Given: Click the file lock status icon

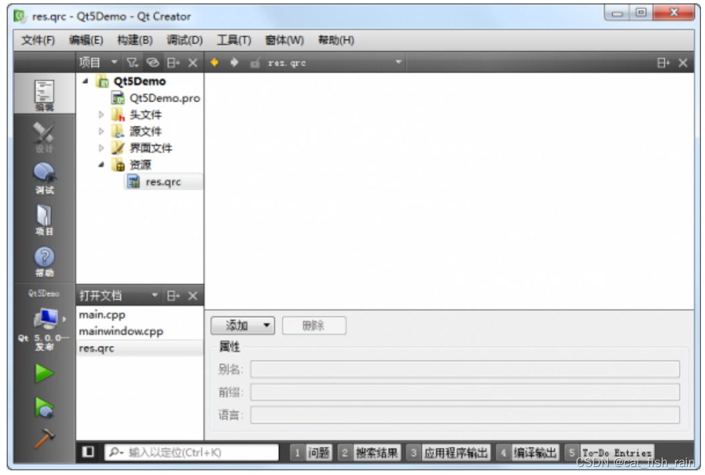Looking at the screenshot, I should coord(255,62).
